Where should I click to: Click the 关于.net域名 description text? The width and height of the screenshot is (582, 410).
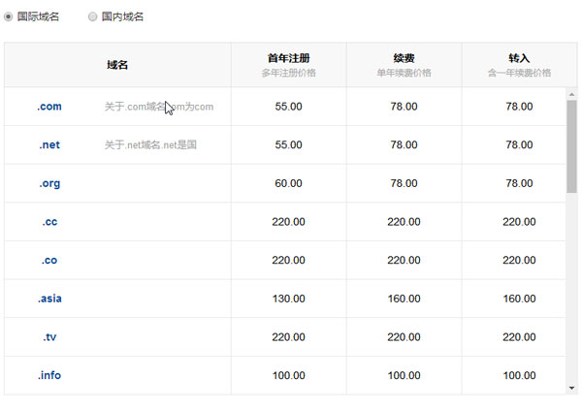150,145
